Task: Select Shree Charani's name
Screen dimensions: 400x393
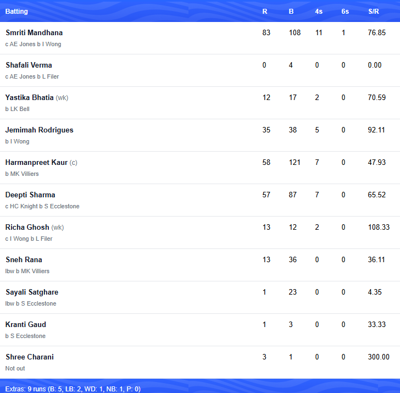Action: (30, 357)
